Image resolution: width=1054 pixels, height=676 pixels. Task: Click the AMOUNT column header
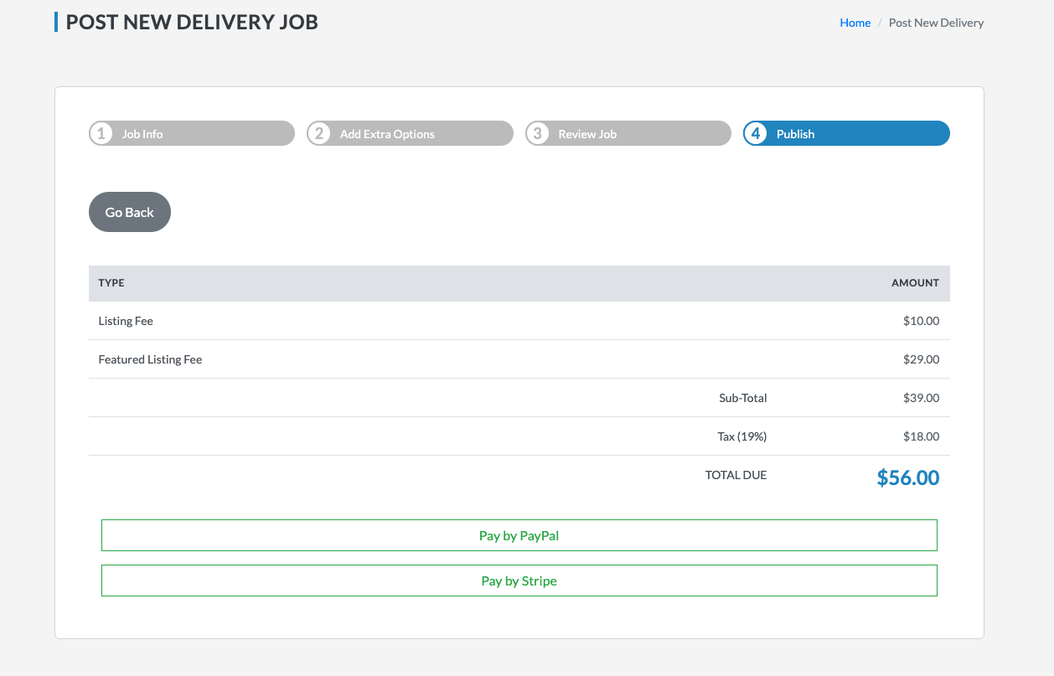click(915, 283)
